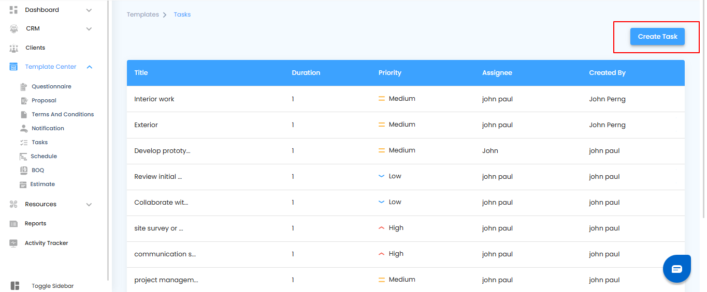Screen dimensions: 707x292
Task: Select the Interior work task row
Action: coord(154,99)
